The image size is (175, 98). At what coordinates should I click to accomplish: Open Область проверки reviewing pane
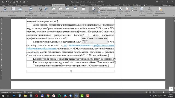(x=106, y=13)
